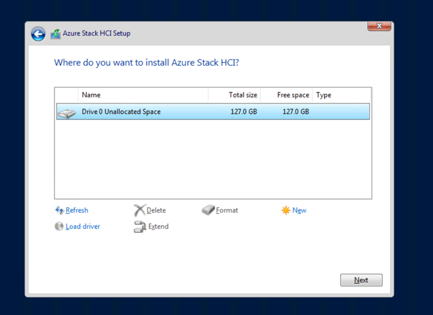433x315 pixels.
Task: Click the Name column header
Action: coord(143,95)
